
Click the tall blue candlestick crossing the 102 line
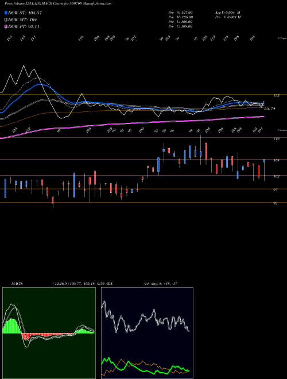pyautogui.click(x=73, y=185)
